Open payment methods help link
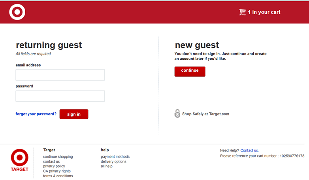This screenshot has width=309, height=180. [115, 157]
